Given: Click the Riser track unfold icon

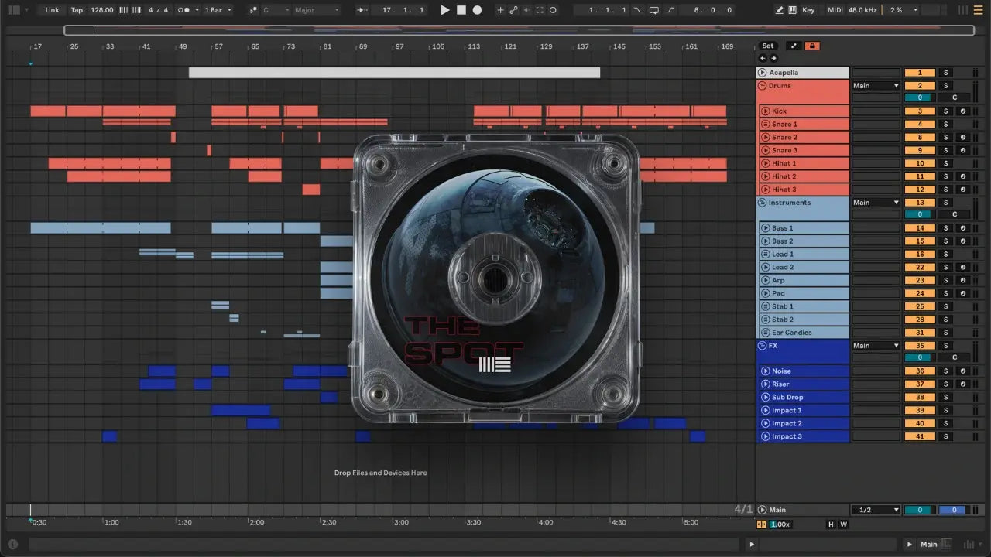Looking at the screenshot, I should (765, 384).
